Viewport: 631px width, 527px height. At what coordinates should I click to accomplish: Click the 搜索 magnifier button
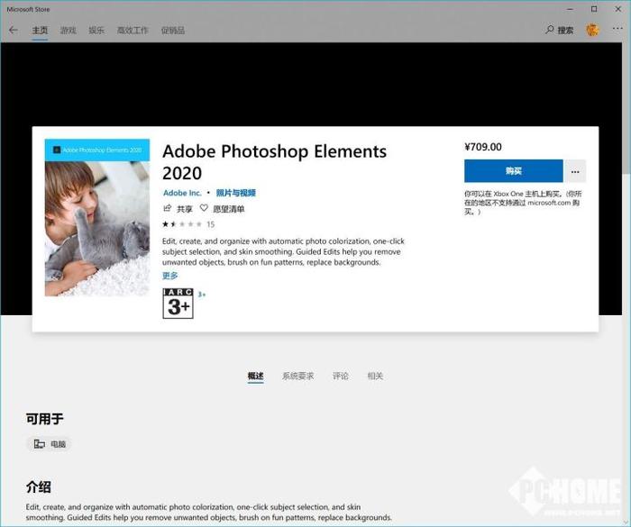click(560, 30)
